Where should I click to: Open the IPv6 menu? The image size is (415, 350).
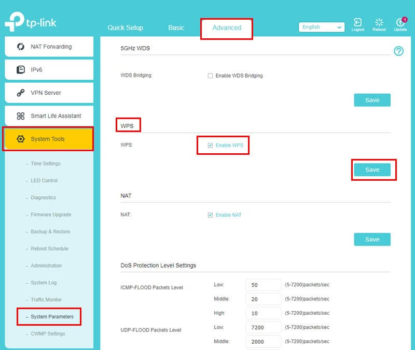point(49,70)
